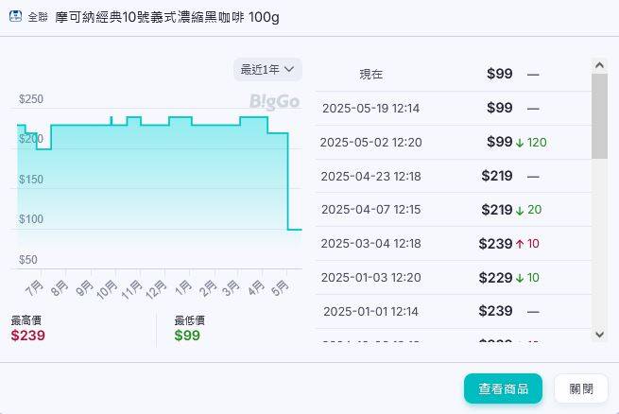
Task: Click the 2025-01-03 price drop arrow
Action: [x=520, y=278]
